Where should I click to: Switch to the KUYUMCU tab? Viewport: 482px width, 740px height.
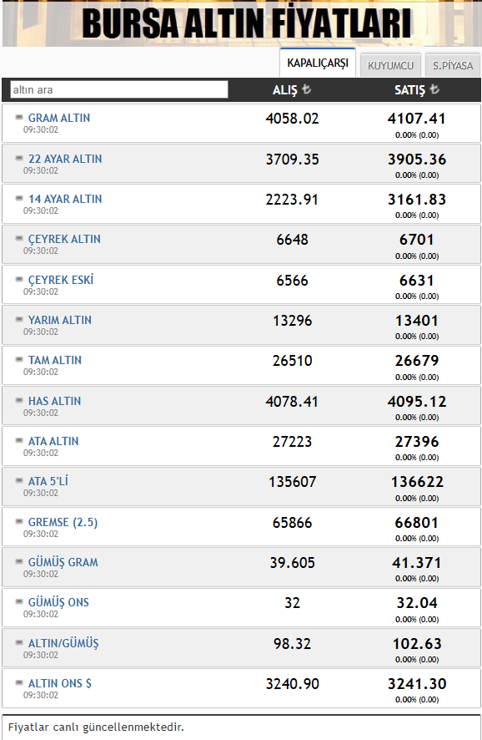click(x=390, y=66)
